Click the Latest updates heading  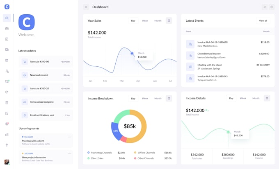pyautogui.click(x=27, y=51)
